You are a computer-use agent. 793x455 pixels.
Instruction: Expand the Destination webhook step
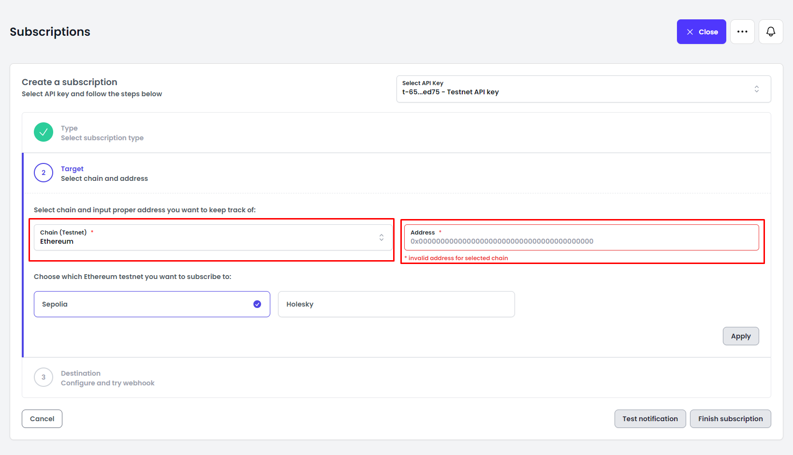point(107,378)
